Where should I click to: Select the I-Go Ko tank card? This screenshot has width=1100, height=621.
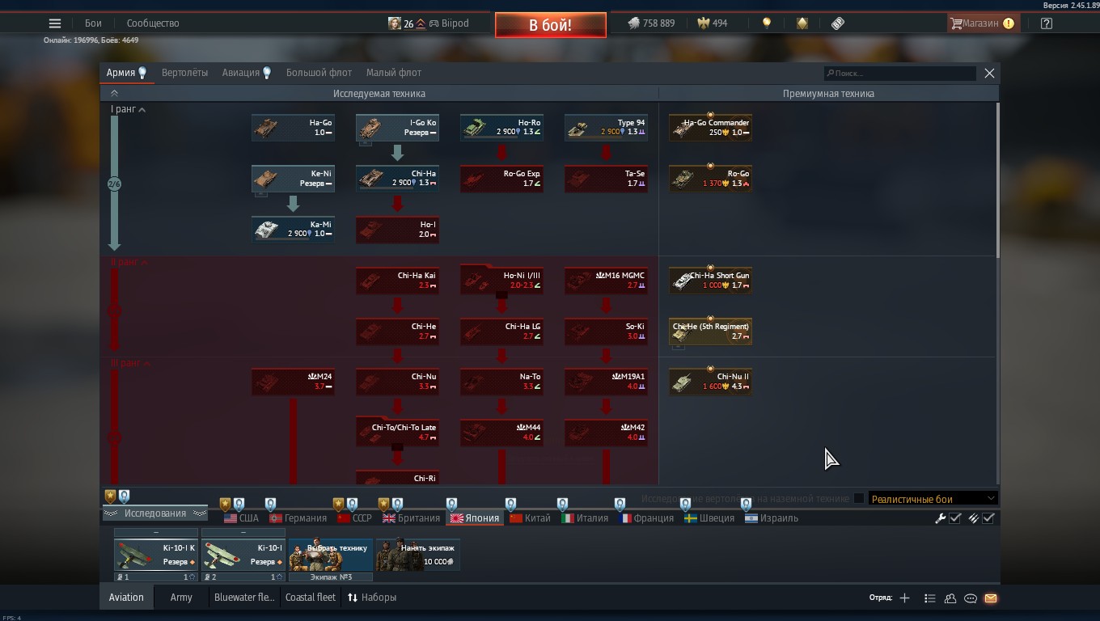click(397, 128)
